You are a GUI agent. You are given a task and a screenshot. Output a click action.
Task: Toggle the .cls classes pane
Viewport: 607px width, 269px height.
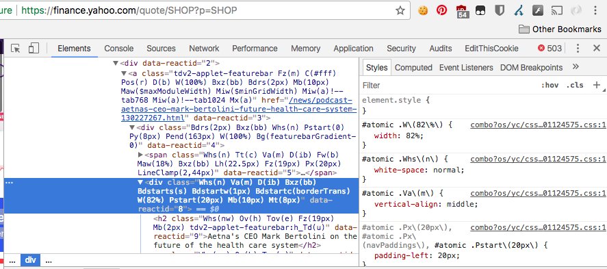pyautogui.click(x=574, y=85)
